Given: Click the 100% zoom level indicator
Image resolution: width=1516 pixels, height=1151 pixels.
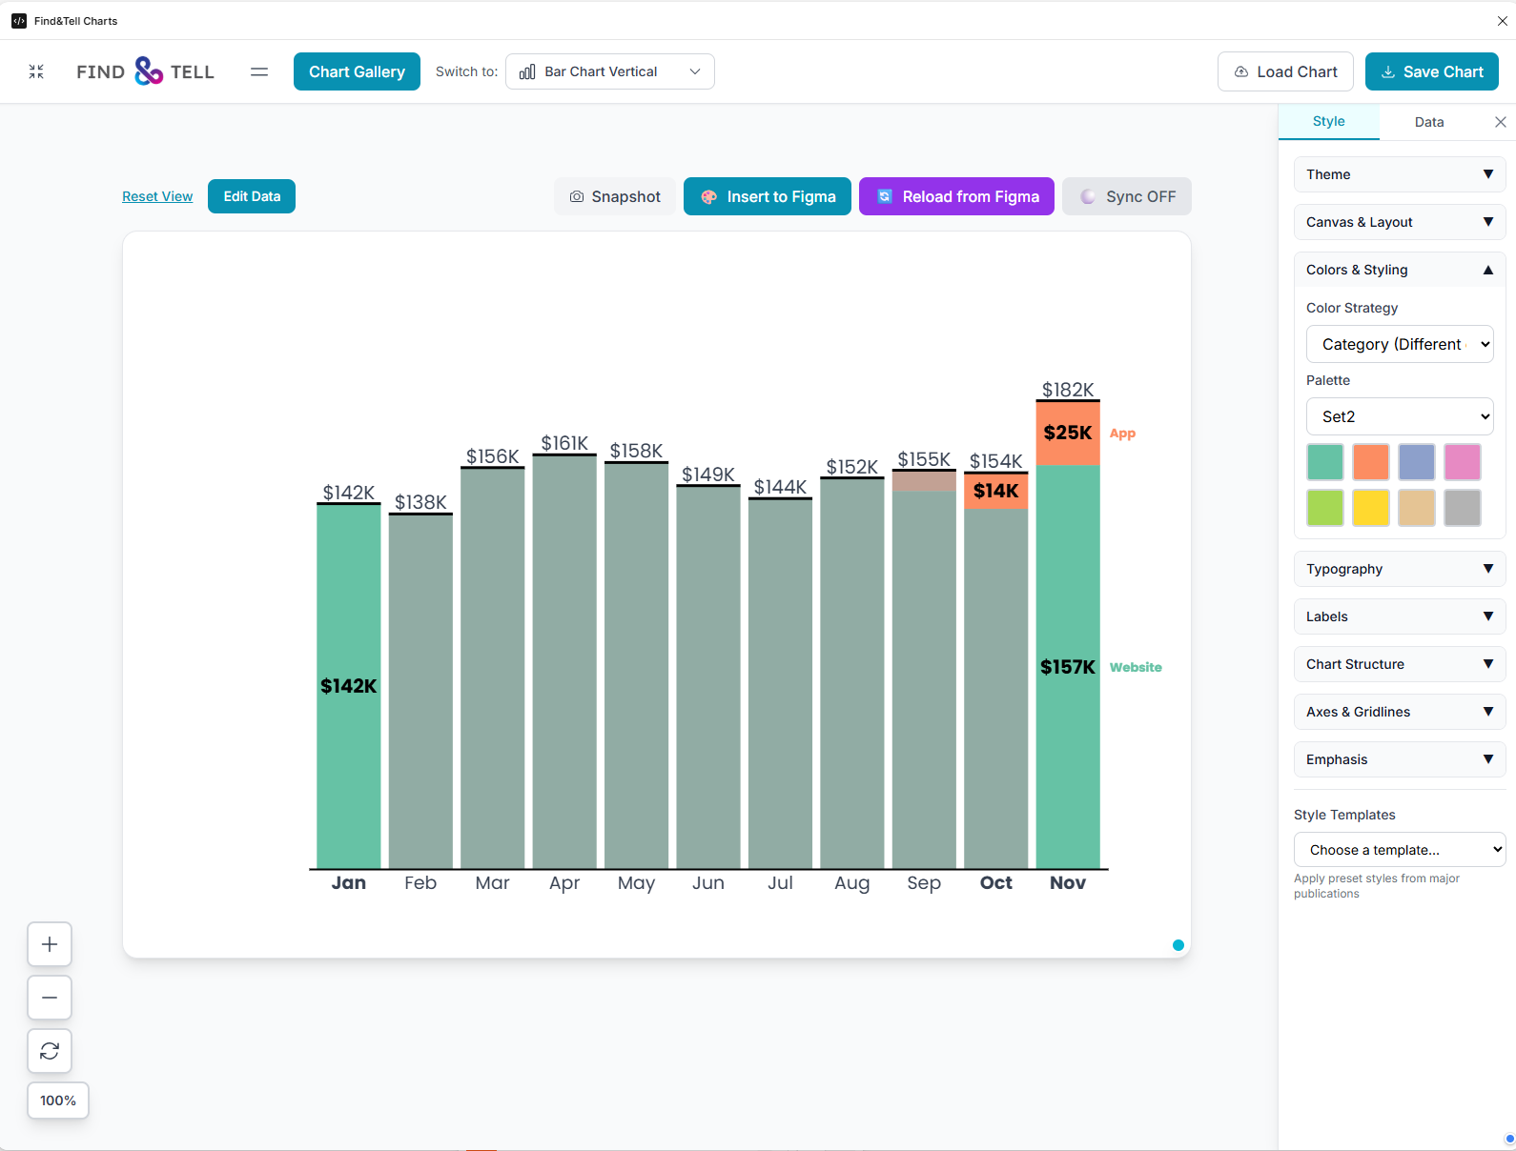Looking at the screenshot, I should point(58,1101).
